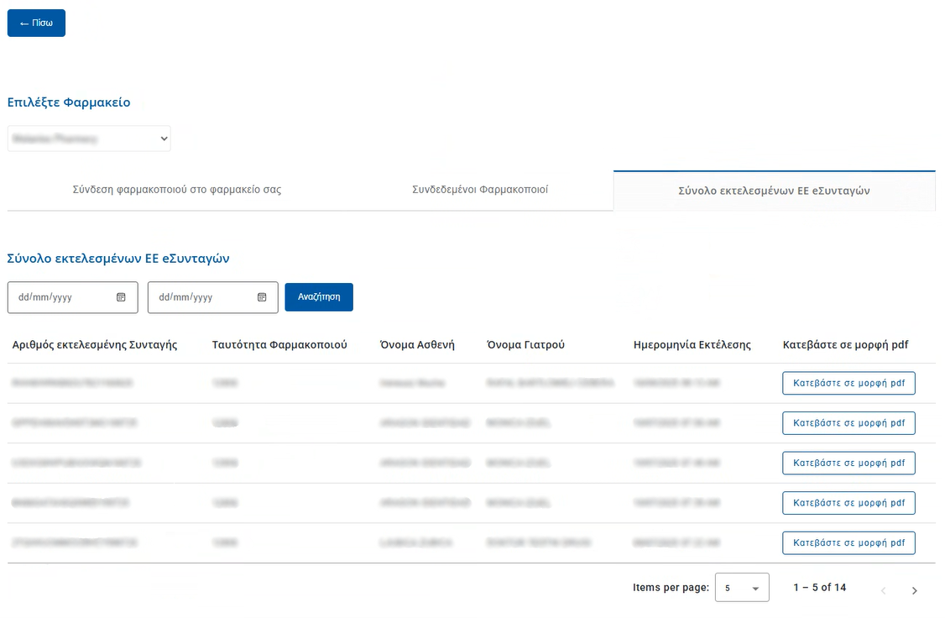Viewport: 945px width, 618px height.
Task: Go to next page of results
Action: (x=914, y=590)
